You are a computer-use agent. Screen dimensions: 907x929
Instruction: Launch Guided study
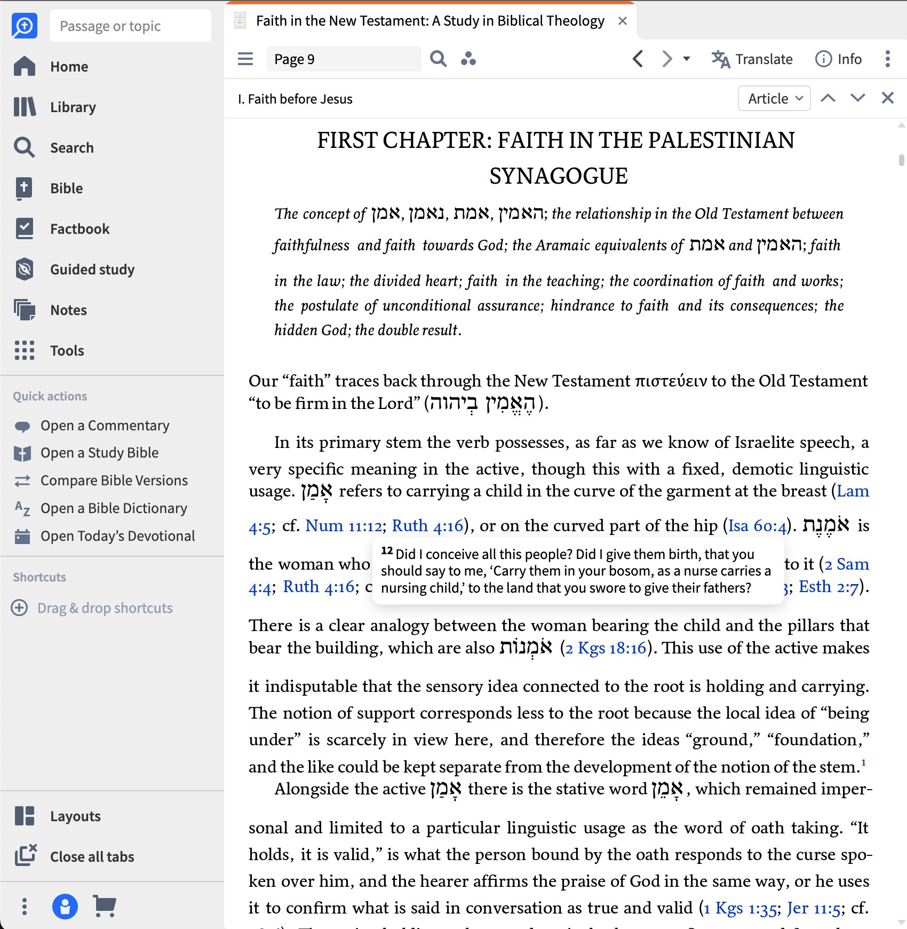coord(92,270)
